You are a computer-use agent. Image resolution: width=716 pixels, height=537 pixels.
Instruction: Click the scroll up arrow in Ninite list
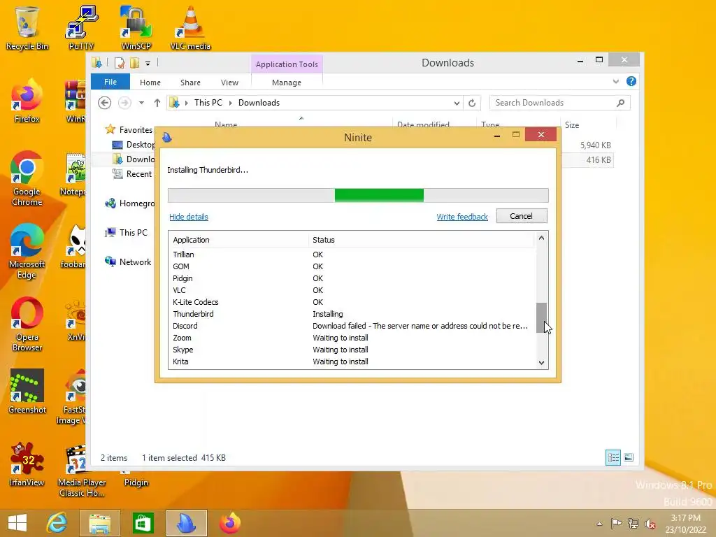(x=542, y=238)
